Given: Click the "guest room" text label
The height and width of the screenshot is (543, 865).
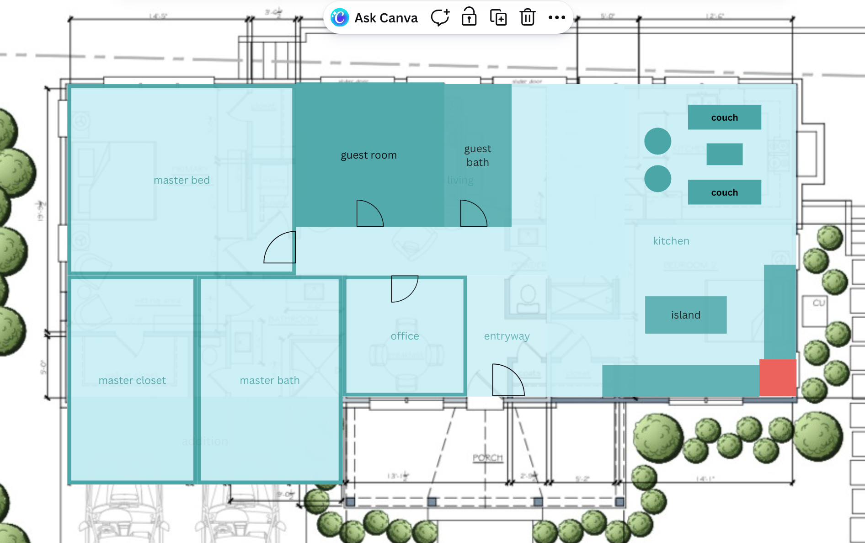Looking at the screenshot, I should point(368,155).
